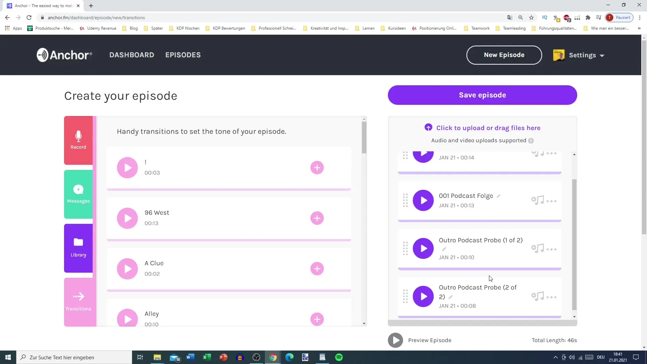Open the 'Lernen' bookmark folder
This screenshot has height=364, width=647.
(x=365, y=28)
